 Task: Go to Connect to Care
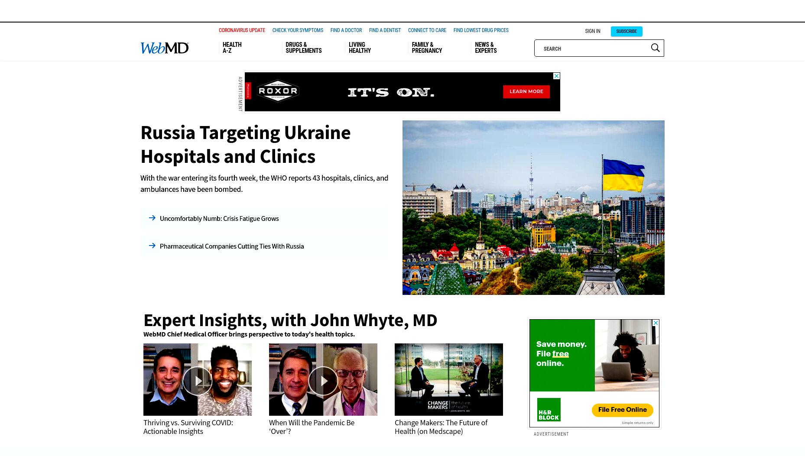tap(427, 30)
